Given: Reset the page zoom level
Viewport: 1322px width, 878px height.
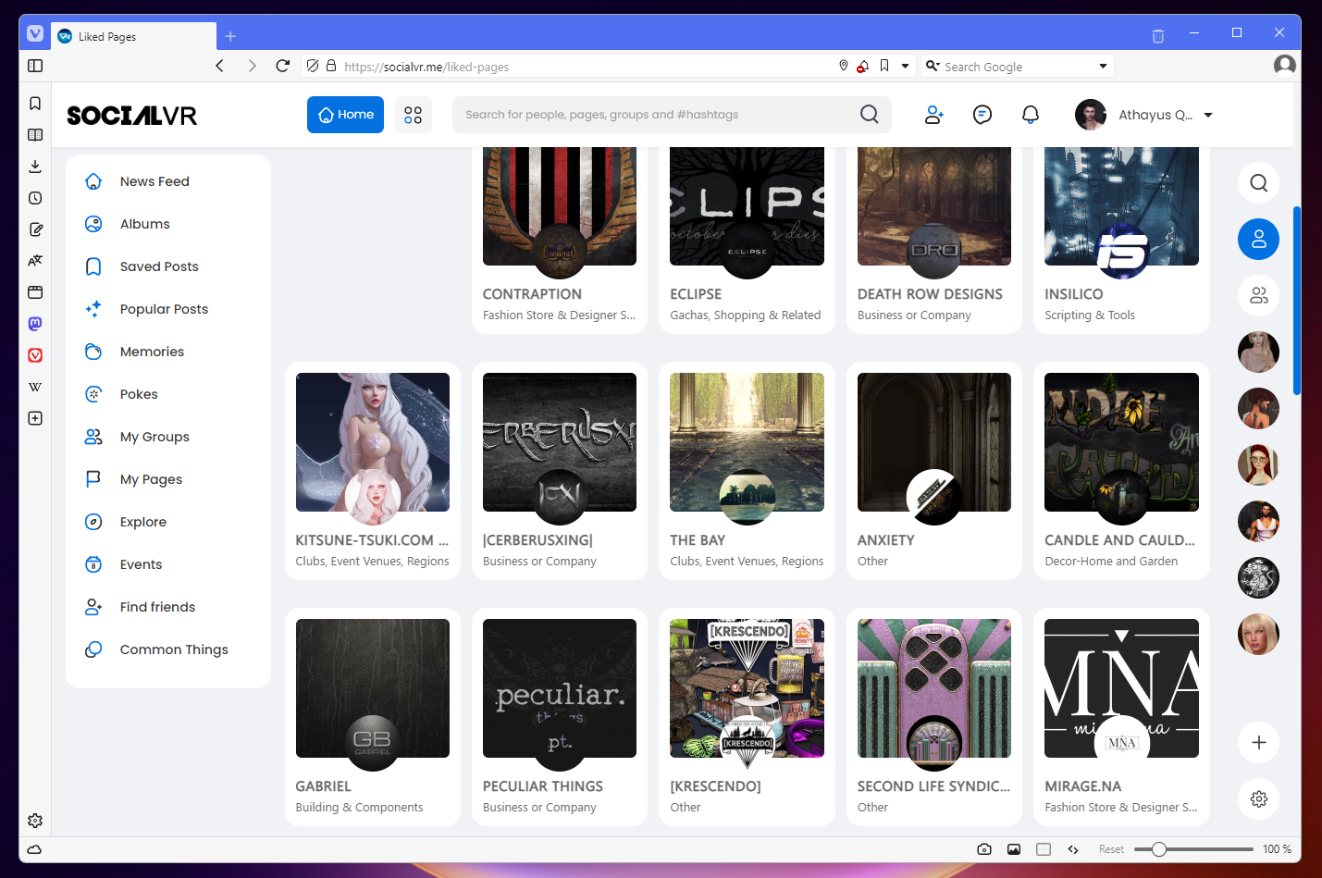Looking at the screenshot, I should coord(1111,849).
